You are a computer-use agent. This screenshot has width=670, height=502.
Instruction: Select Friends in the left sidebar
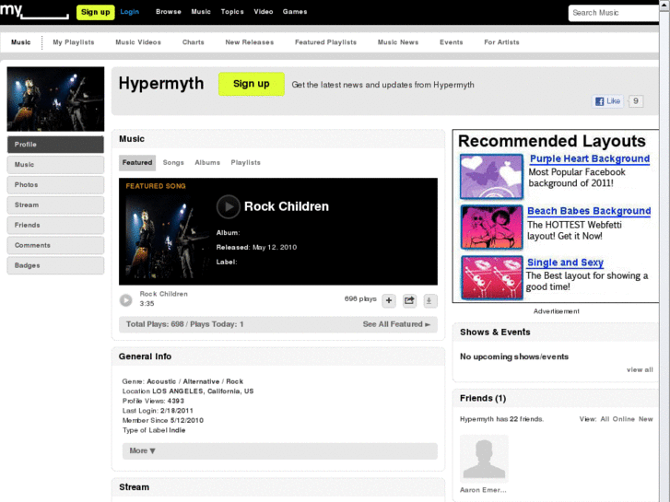(55, 225)
